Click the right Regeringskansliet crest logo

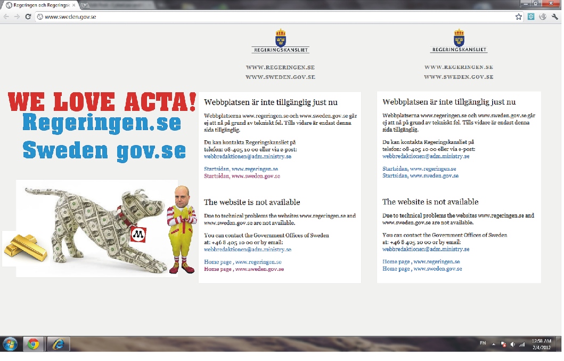pyautogui.click(x=459, y=41)
